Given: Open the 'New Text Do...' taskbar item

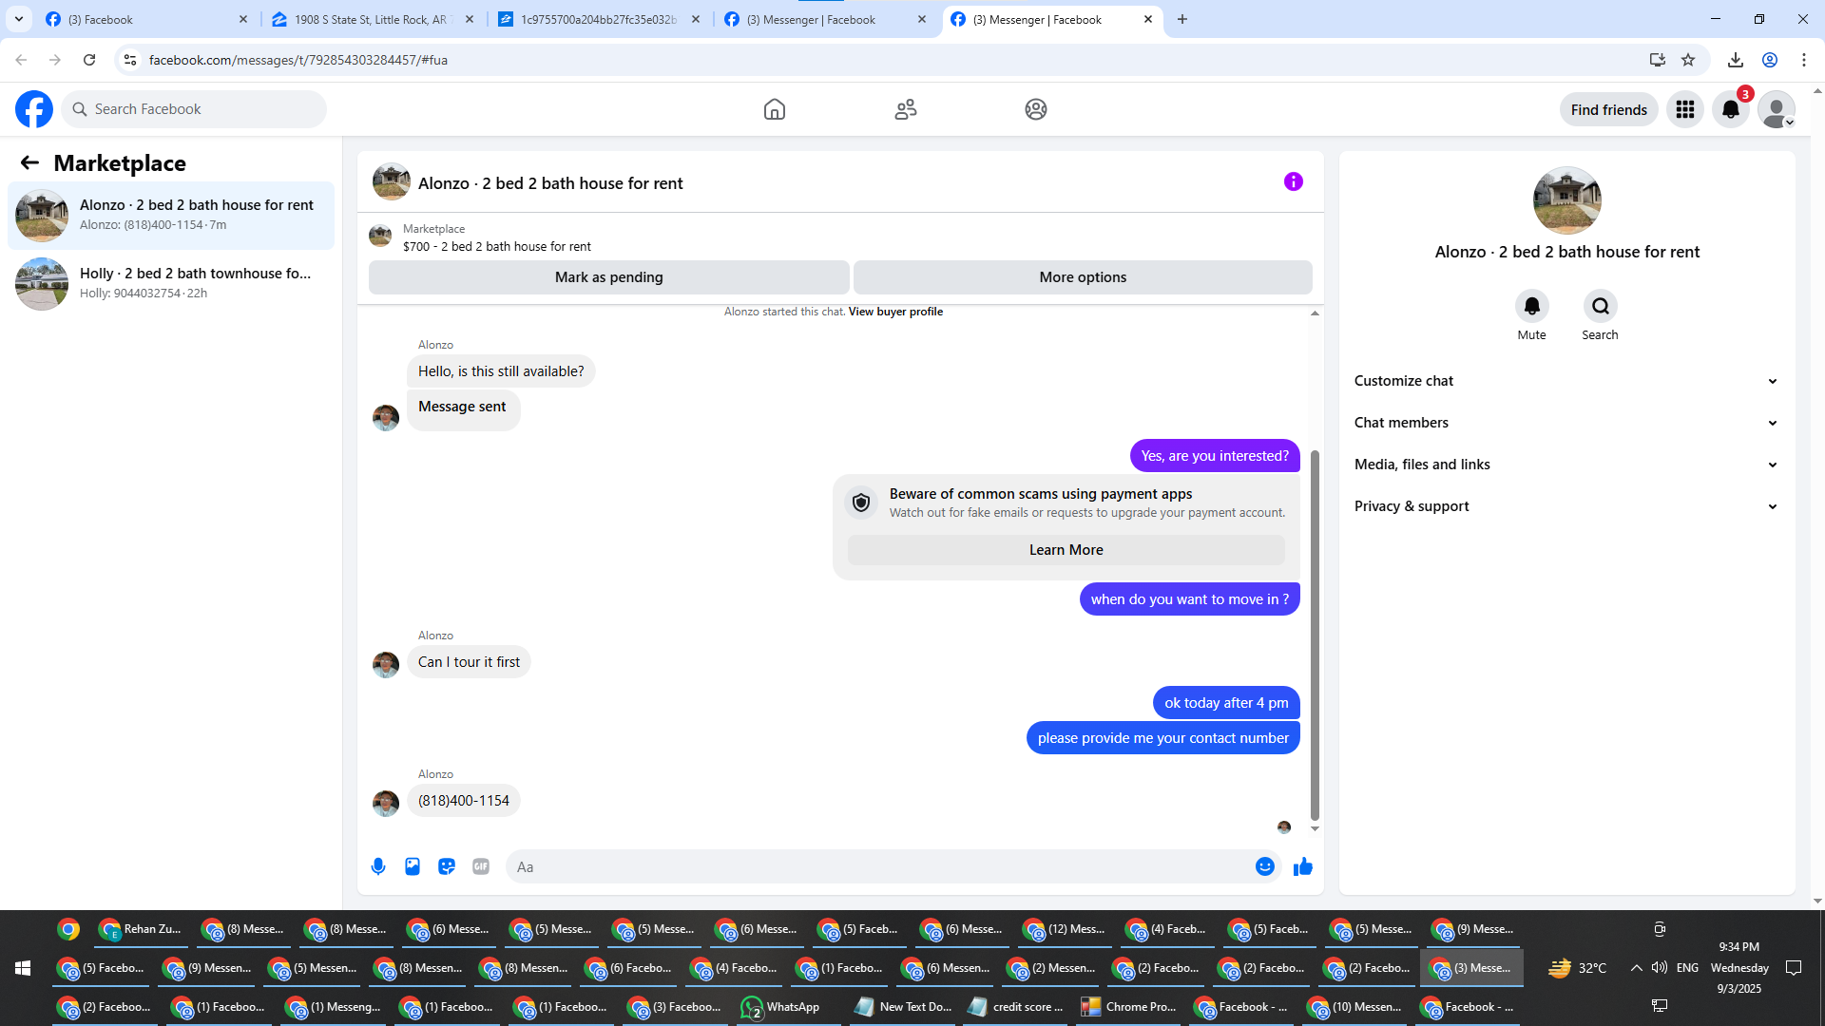Looking at the screenshot, I should click(903, 1007).
